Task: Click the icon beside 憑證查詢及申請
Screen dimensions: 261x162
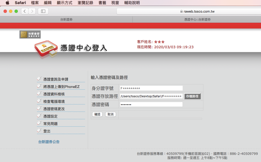Action: 39,78
